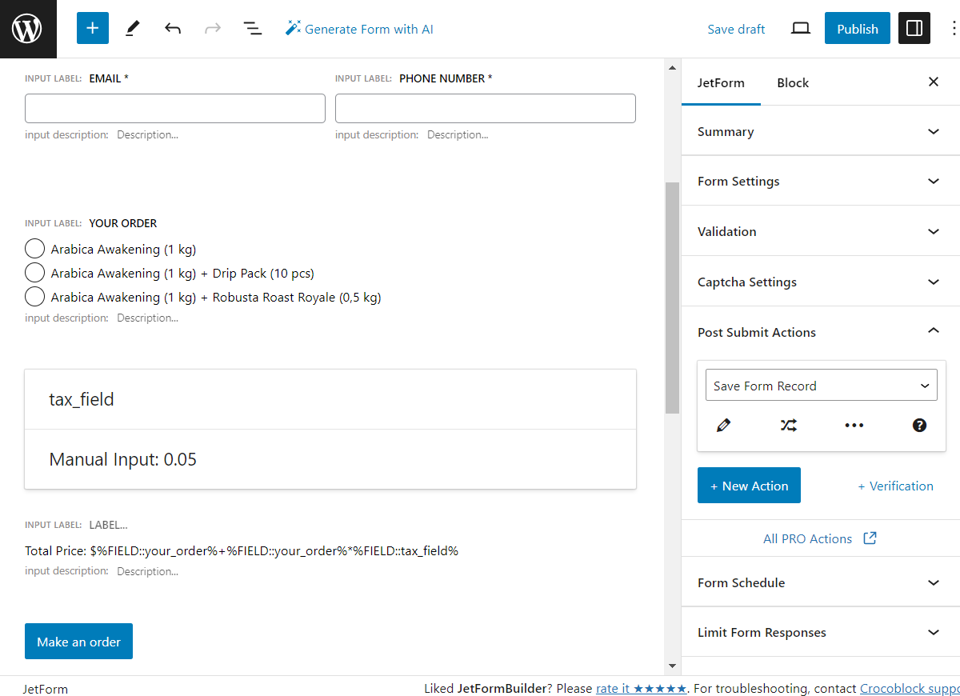Click the WordPress logo
This screenshot has height=696, width=960.
click(28, 28)
